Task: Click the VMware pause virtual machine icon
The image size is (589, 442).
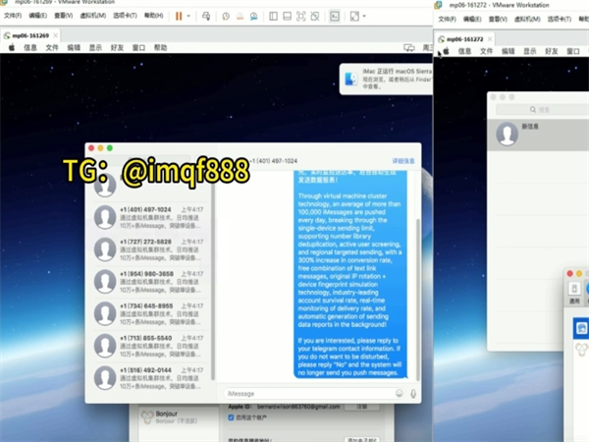Action: click(x=179, y=16)
